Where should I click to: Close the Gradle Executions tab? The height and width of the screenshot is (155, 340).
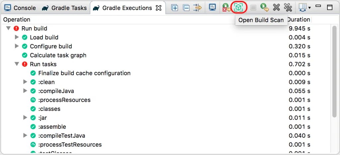pos(159,7)
